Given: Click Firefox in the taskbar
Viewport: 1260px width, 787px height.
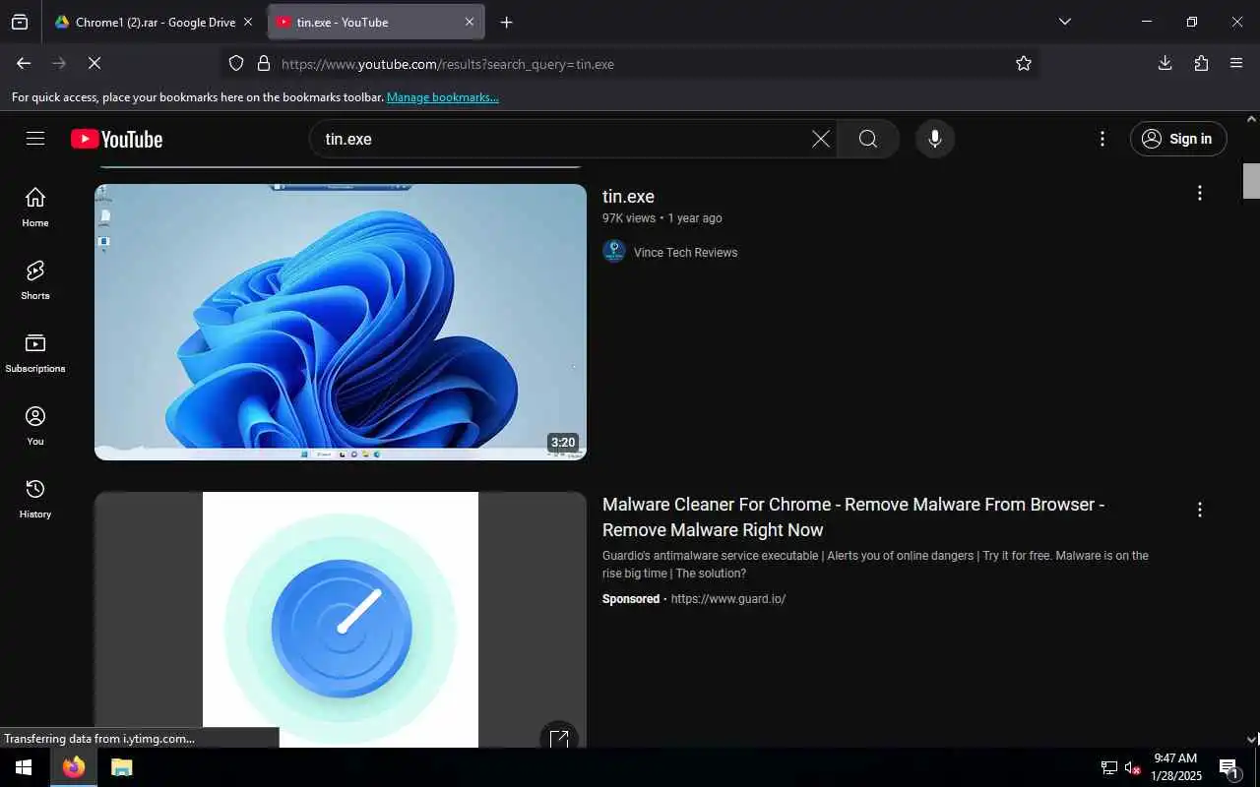Looking at the screenshot, I should point(74,767).
